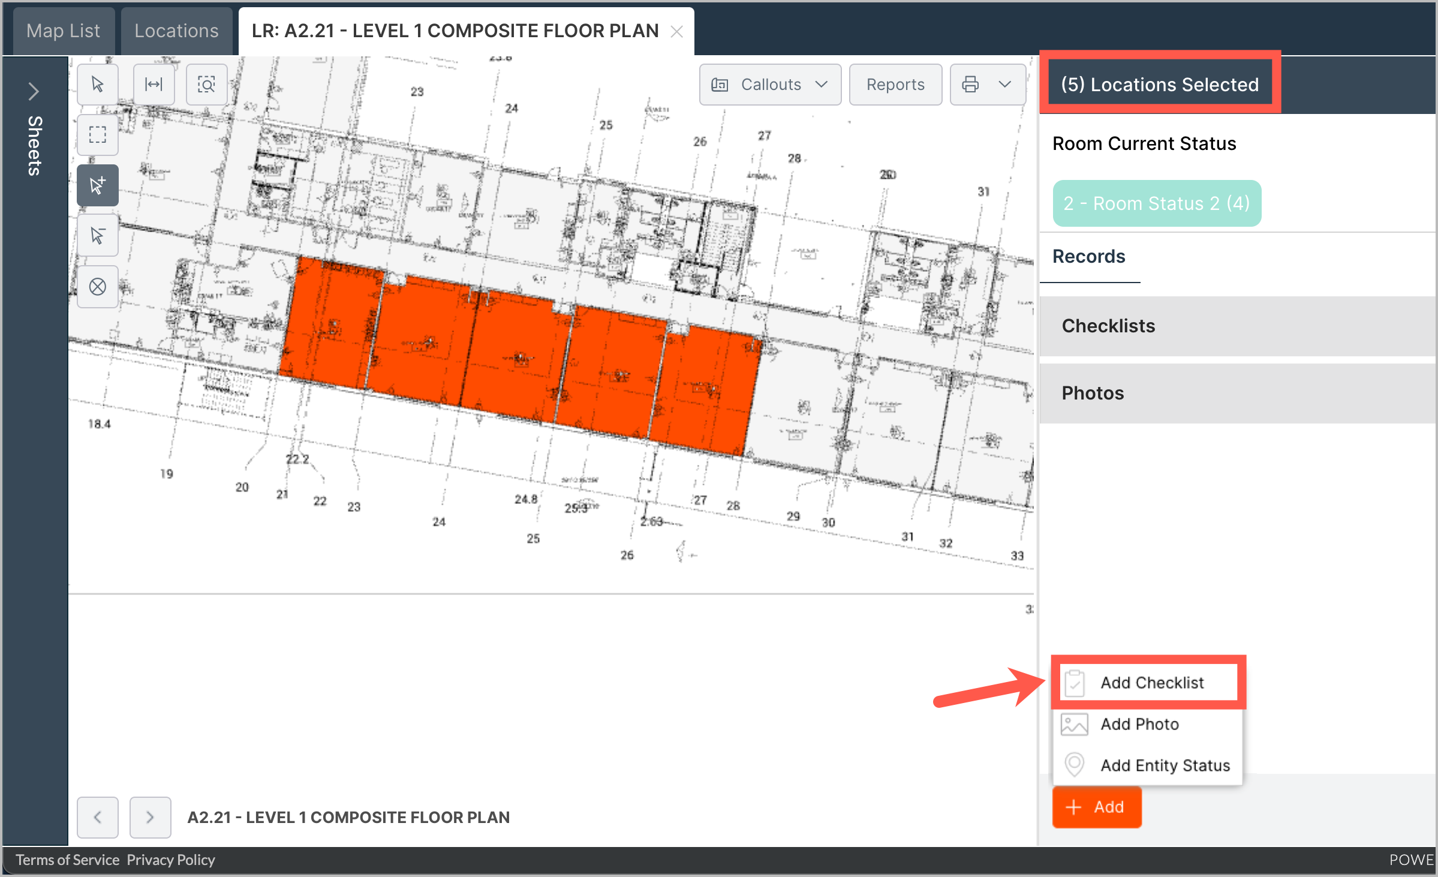Click the Room Status 2 color chip
1438x877 pixels.
(x=1156, y=203)
